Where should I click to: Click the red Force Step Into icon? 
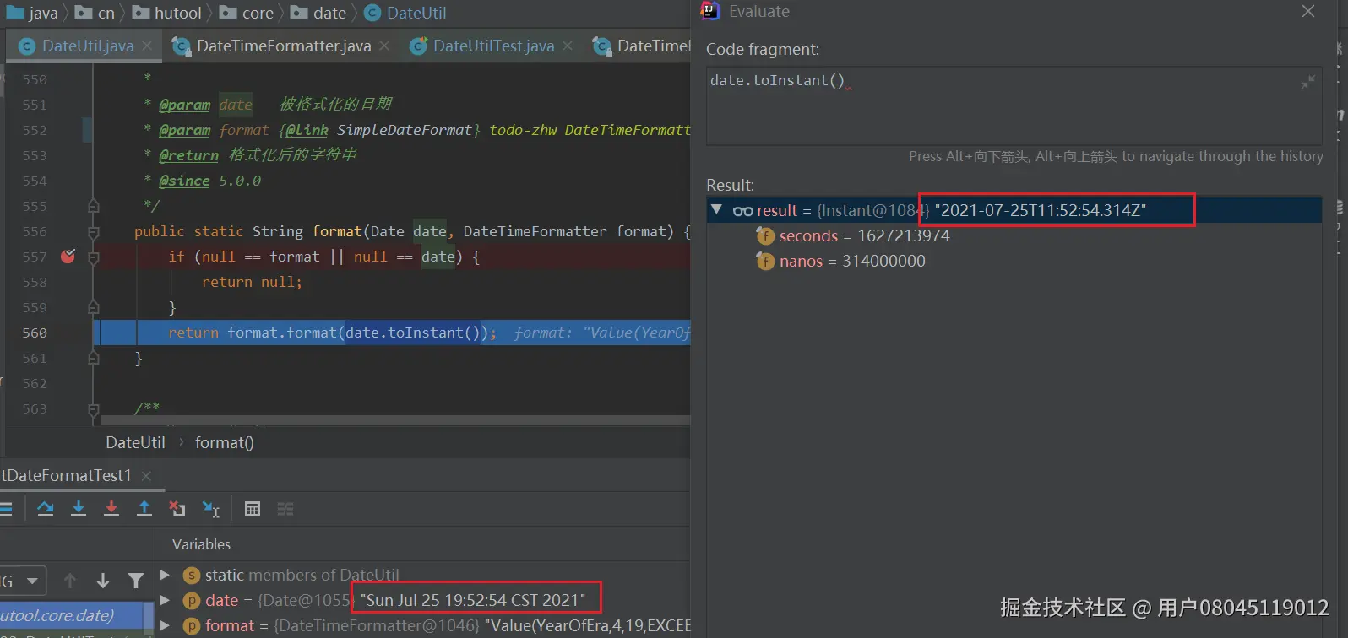(x=111, y=509)
